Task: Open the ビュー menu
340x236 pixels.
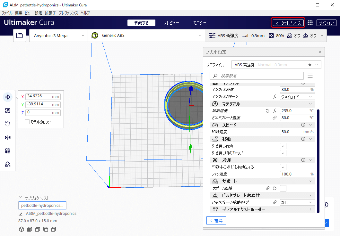Action: [28, 13]
